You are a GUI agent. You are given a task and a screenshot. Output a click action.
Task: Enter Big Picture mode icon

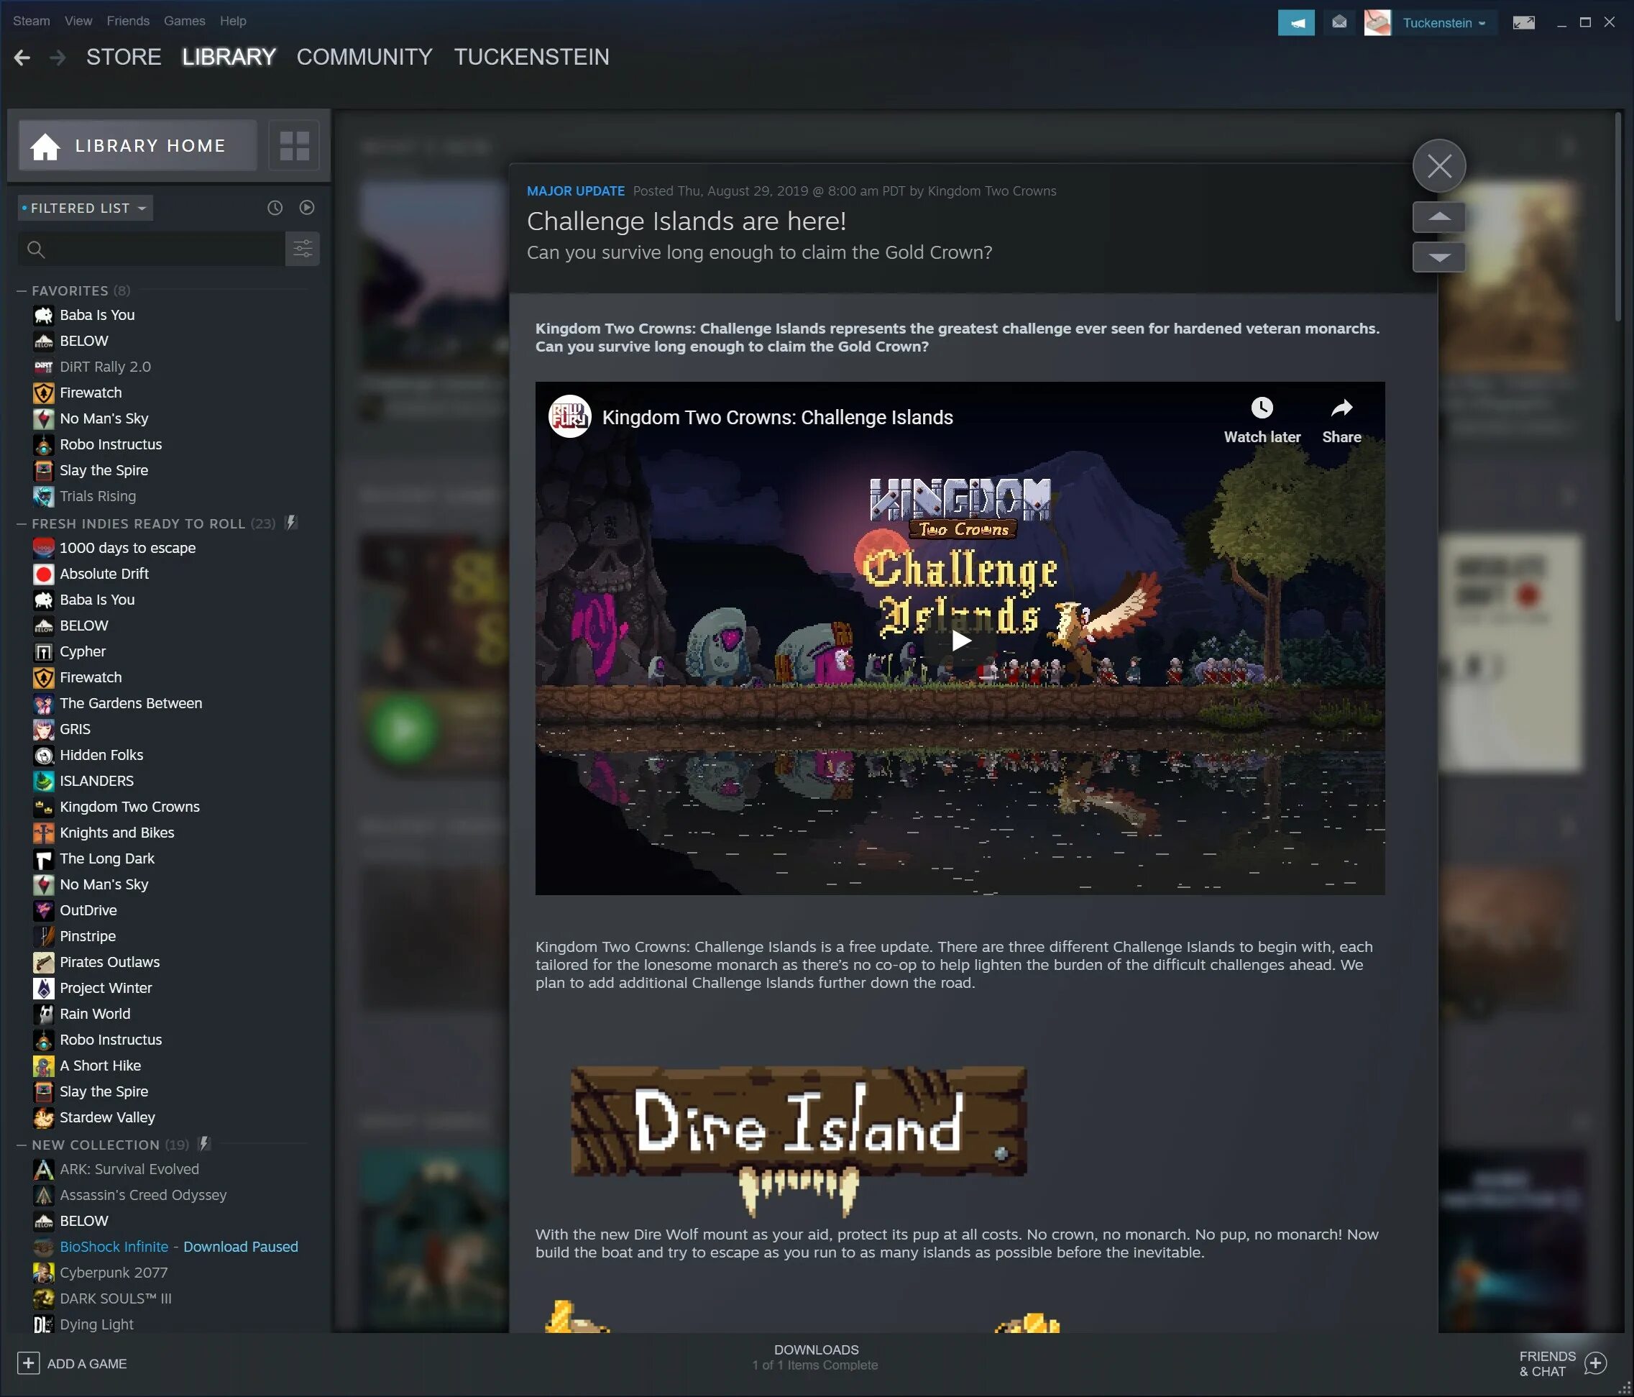pyautogui.click(x=1523, y=23)
